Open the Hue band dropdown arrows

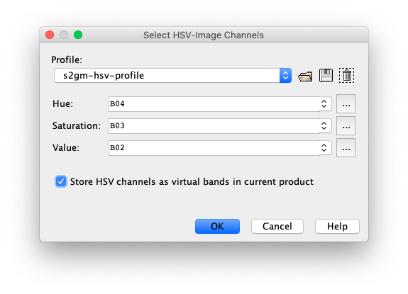point(324,104)
